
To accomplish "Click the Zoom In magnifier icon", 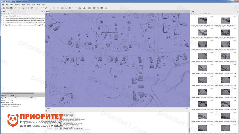I will 58,8.
